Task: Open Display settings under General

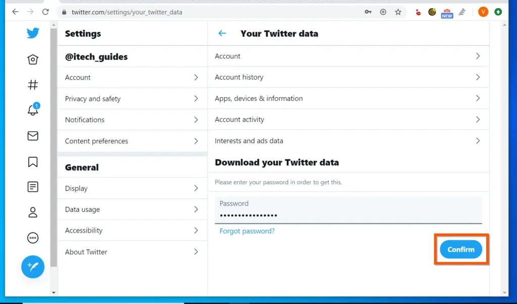Action: click(x=76, y=188)
